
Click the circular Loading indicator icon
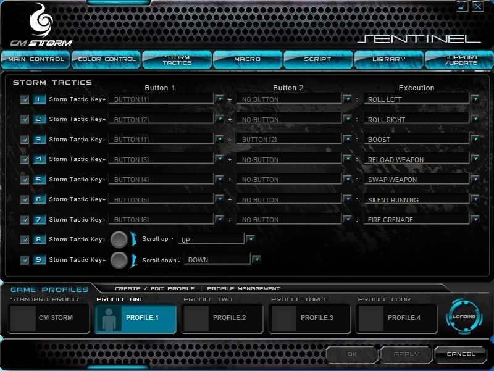464,317
